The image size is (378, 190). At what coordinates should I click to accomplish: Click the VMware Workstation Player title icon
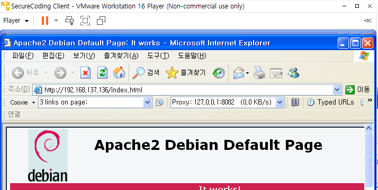pyautogui.click(x=5, y=6)
